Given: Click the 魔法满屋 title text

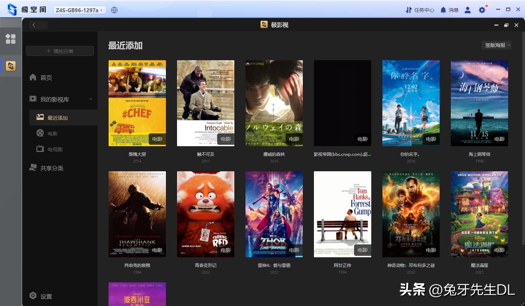Looking at the screenshot, I should pyautogui.click(x=479, y=265).
